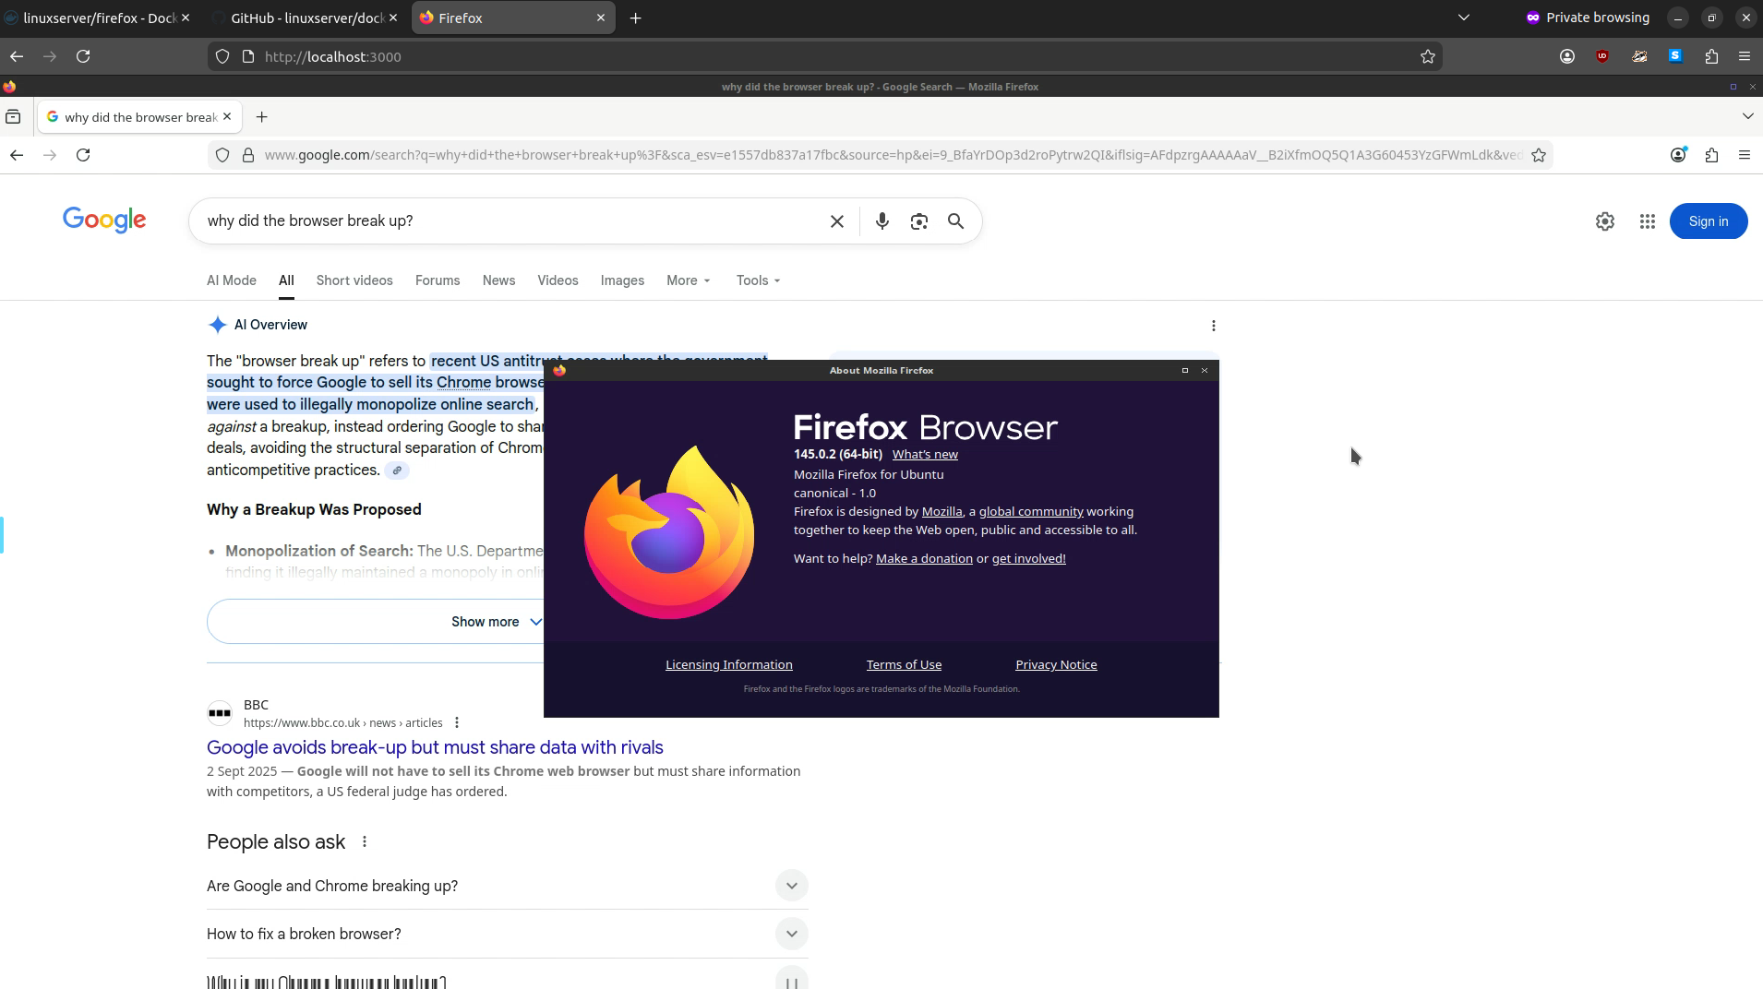Image resolution: width=1763 pixels, height=989 pixels.
Task: Open the SingleFile extension icon
Action: coord(1675,56)
